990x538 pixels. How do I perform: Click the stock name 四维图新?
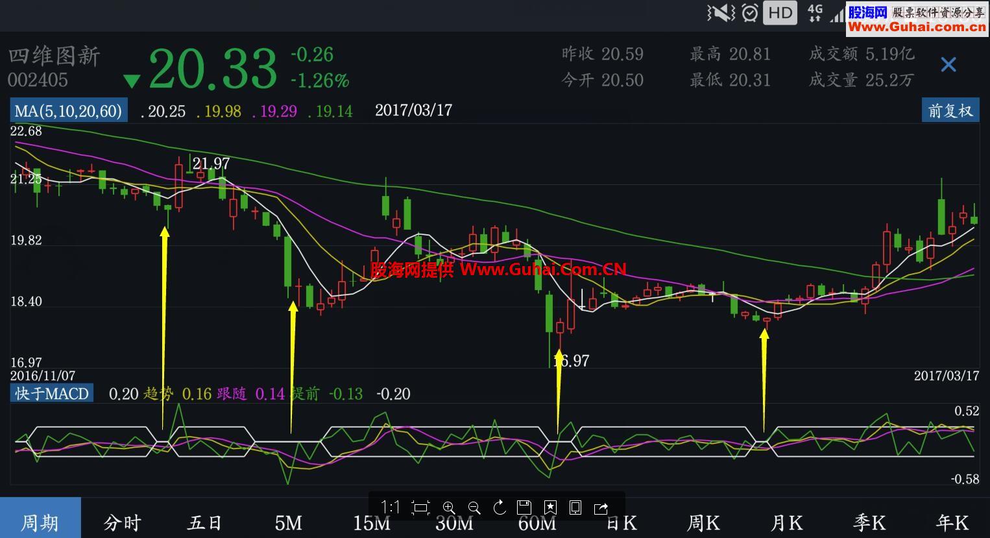click(x=54, y=56)
